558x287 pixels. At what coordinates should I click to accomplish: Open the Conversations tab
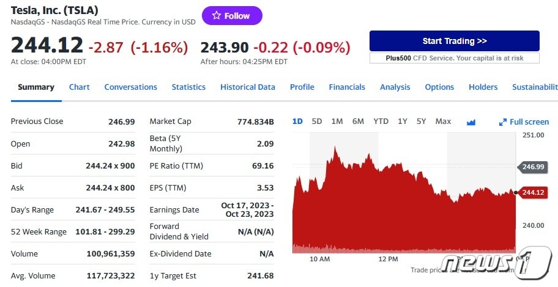pyautogui.click(x=130, y=87)
